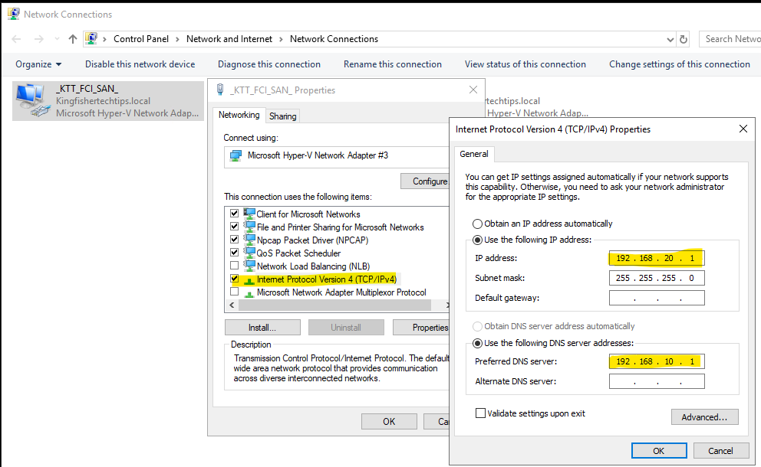This screenshot has height=467, width=761.
Task: Click the Configure button
Action: click(x=426, y=181)
